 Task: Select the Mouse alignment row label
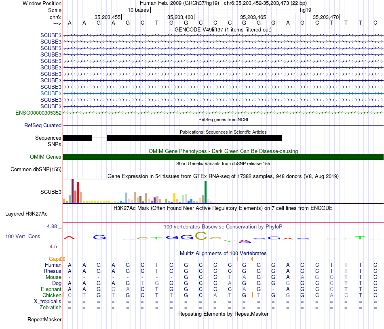pyautogui.click(x=53, y=277)
